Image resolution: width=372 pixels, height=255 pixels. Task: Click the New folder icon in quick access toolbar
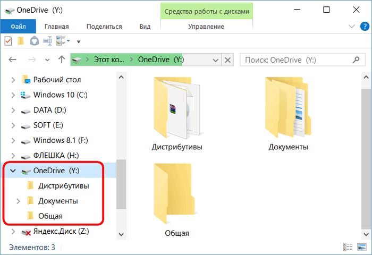tap(21, 41)
